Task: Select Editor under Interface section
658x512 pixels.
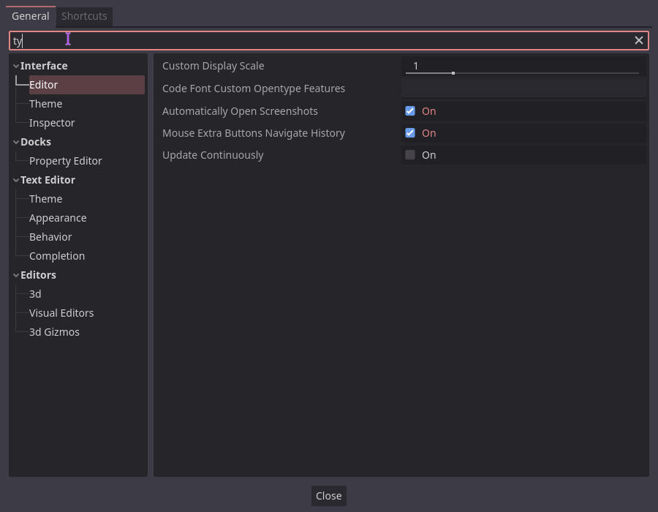Action: (43, 84)
